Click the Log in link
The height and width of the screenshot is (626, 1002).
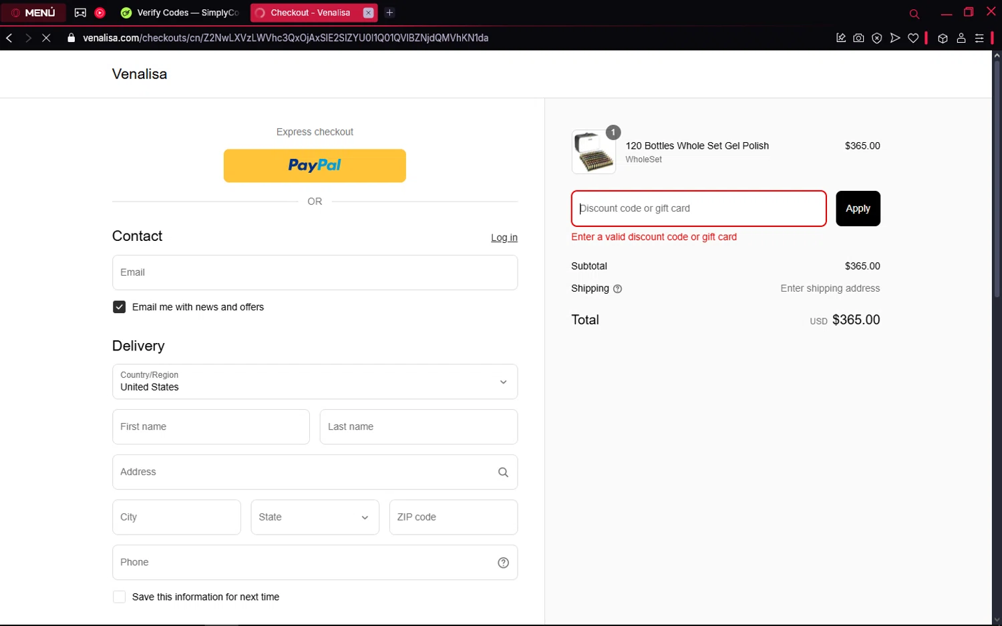(504, 238)
